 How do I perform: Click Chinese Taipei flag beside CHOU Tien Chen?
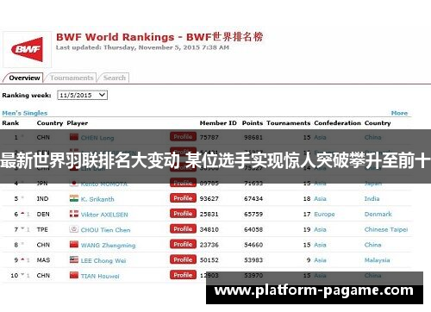pyautogui.click(x=74, y=229)
